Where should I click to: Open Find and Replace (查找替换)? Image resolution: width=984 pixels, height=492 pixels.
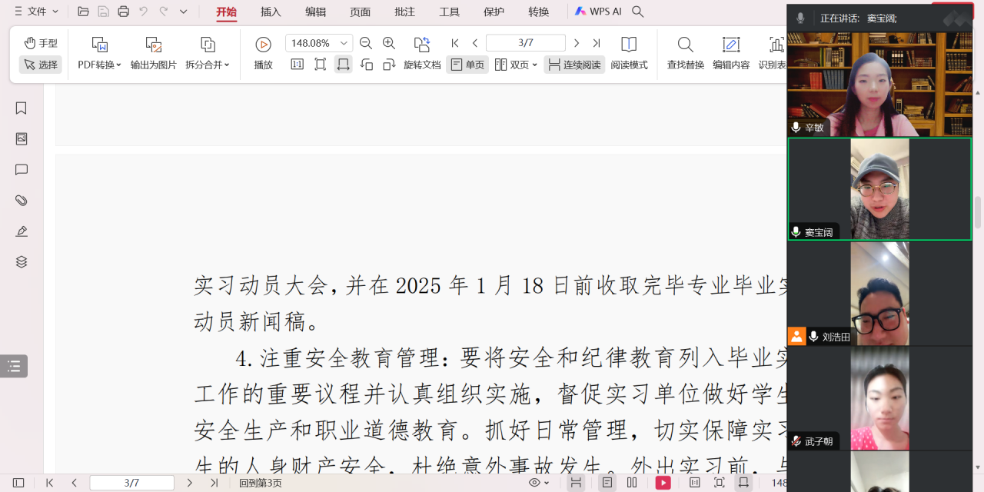click(x=685, y=52)
